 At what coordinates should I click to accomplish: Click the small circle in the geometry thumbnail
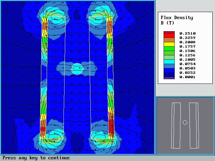point(185,122)
